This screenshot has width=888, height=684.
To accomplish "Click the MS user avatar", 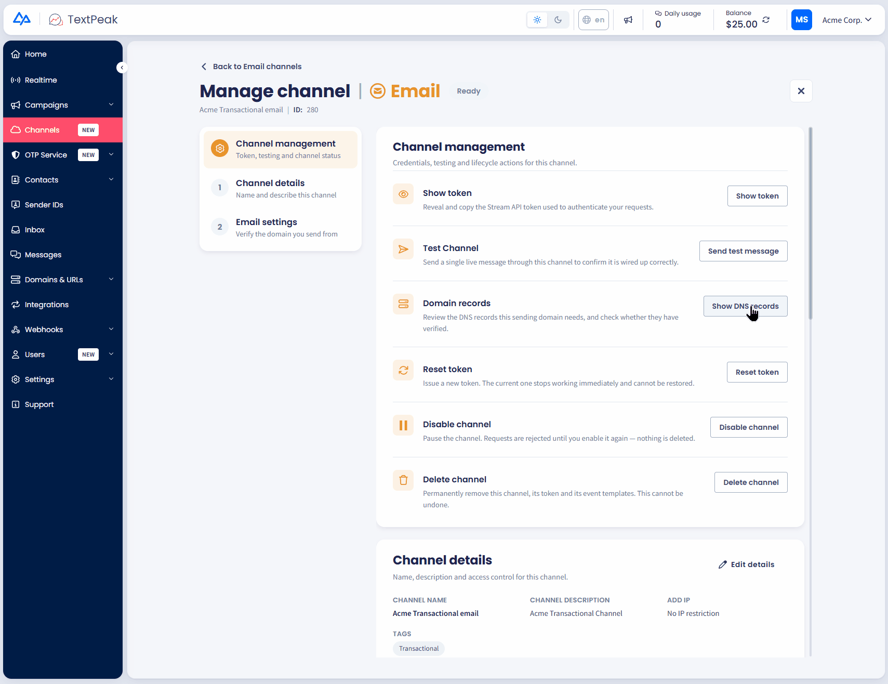I will 802,20.
